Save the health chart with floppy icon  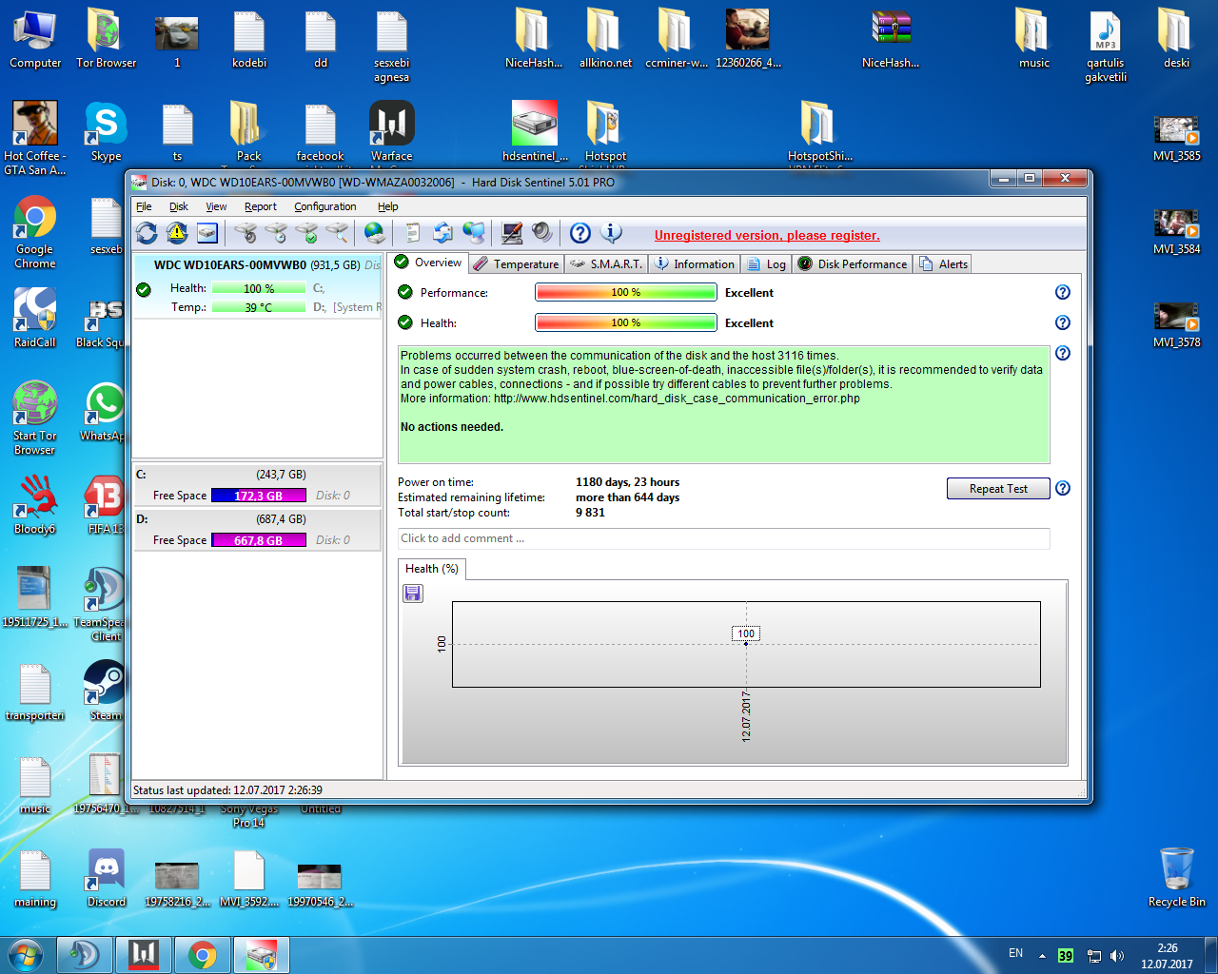(413, 594)
